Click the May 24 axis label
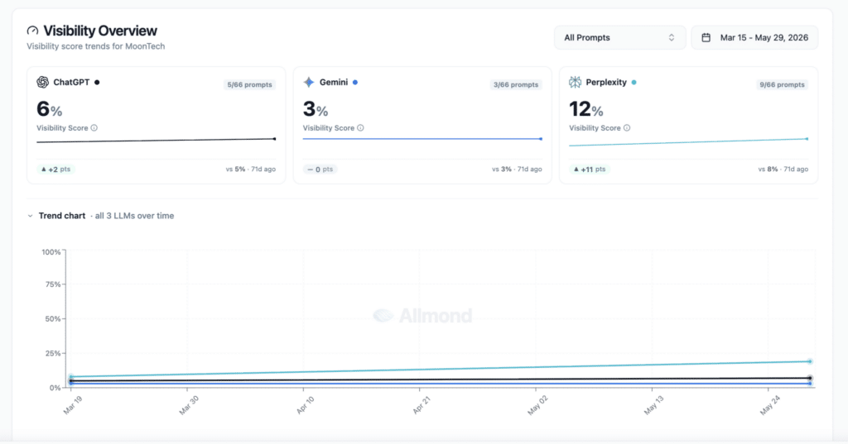 click(x=769, y=405)
